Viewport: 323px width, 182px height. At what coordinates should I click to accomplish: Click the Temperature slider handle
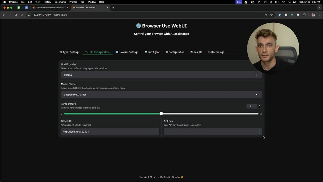161,114
